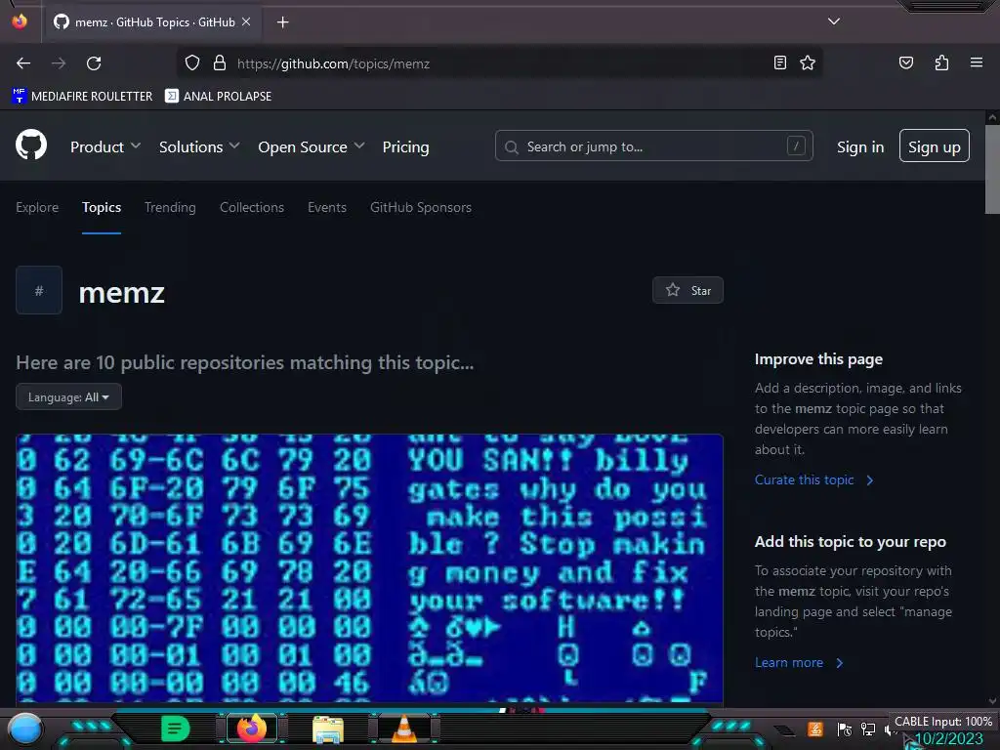
Task: Click the GitHub Octocat logo
Action: pyautogui.click(x=31, y=145)
